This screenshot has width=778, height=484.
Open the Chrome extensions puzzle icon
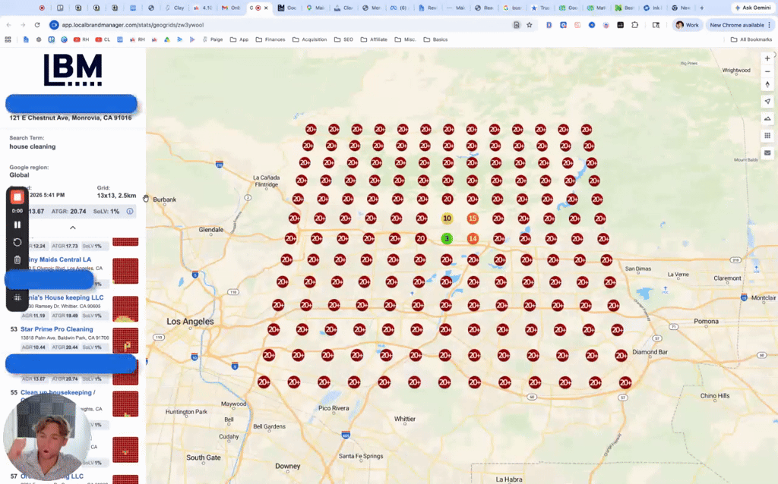[x=634, y=25]
